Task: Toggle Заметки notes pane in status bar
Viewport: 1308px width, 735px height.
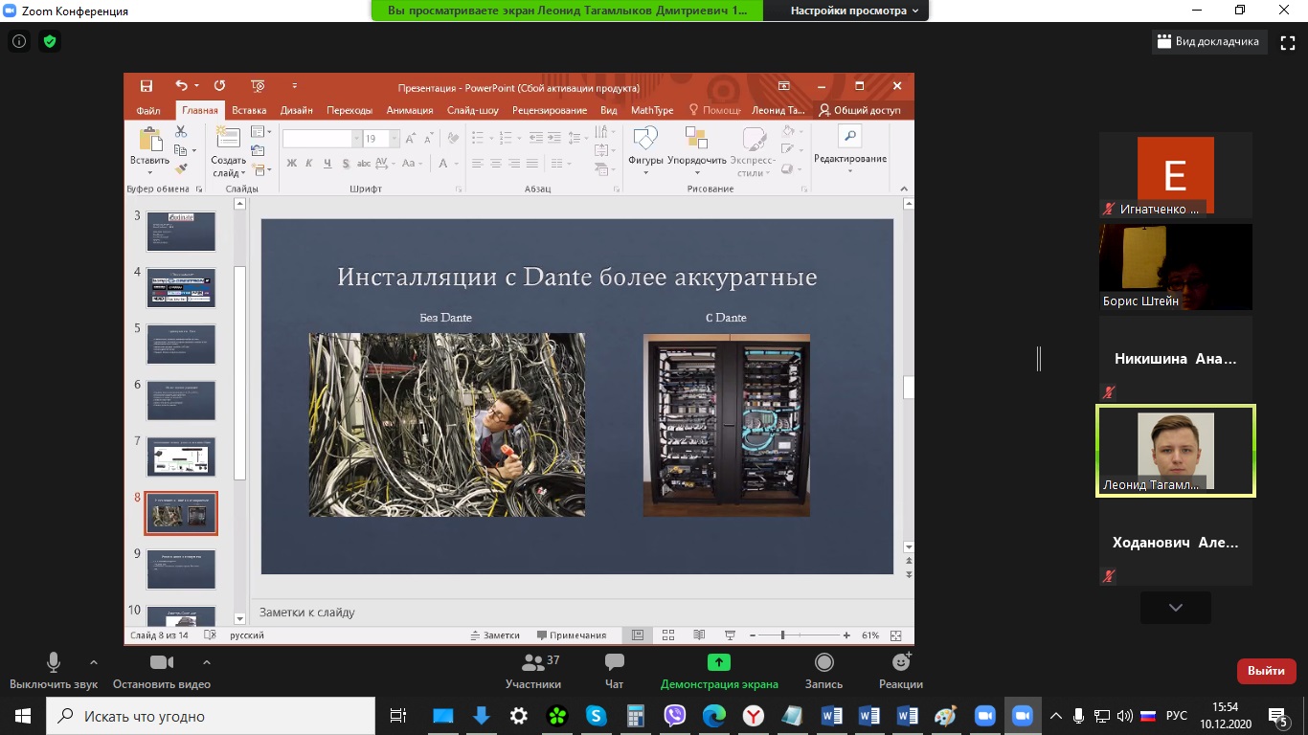Action: point(495,635)
